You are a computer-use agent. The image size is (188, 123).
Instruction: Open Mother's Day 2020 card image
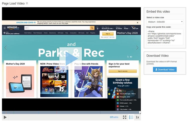20,82
